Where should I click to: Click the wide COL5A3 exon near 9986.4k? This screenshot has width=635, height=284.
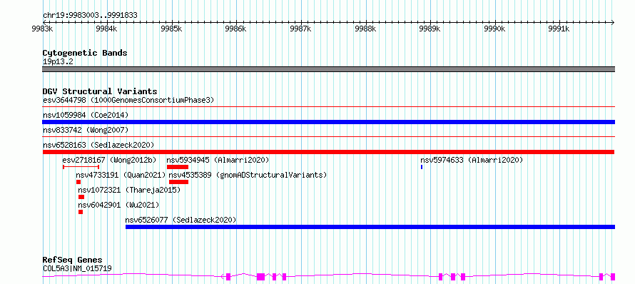[261, 277]
